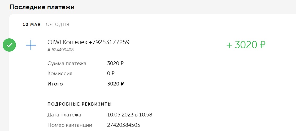Click the bold 3020 ₽ total value
Image resolution: width=296 pixels, height=131 pixels.
coord(115,84)
